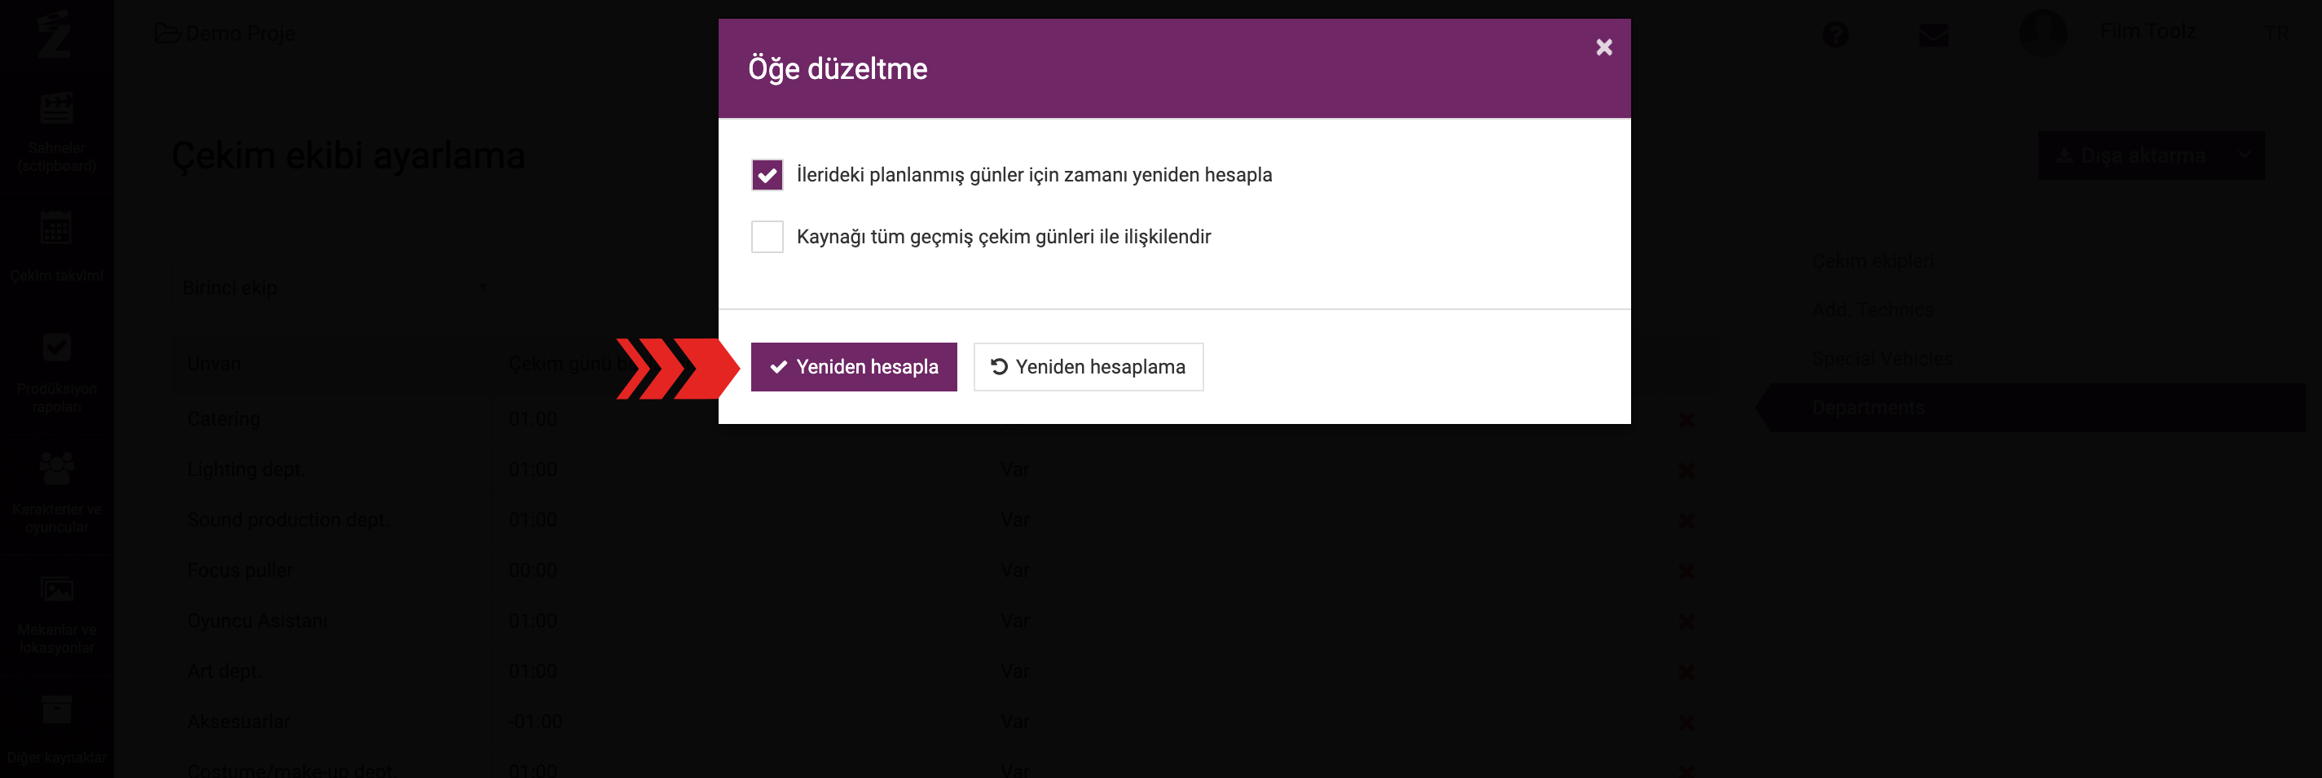This screenshot has width=2322, height=778.
Task: Open the messages envelope icon
Action: (x=1933, y=34)
